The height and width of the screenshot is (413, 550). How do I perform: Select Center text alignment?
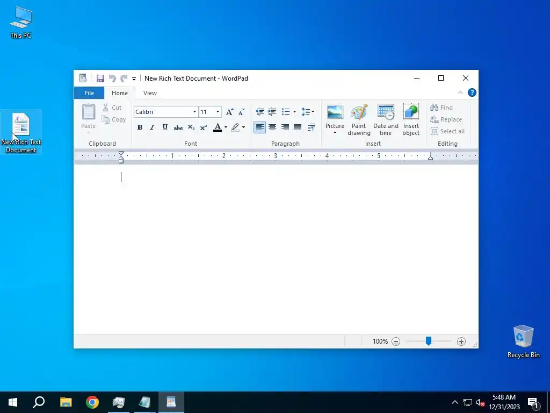coord(272,127)
